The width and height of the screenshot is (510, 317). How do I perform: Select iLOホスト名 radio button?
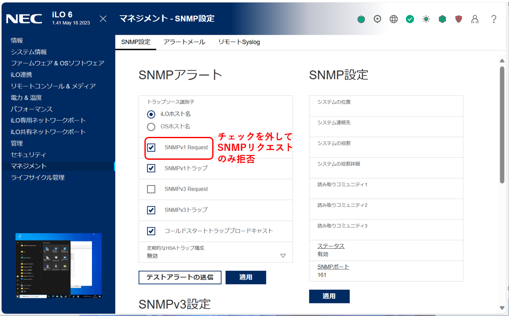point(151,114)
